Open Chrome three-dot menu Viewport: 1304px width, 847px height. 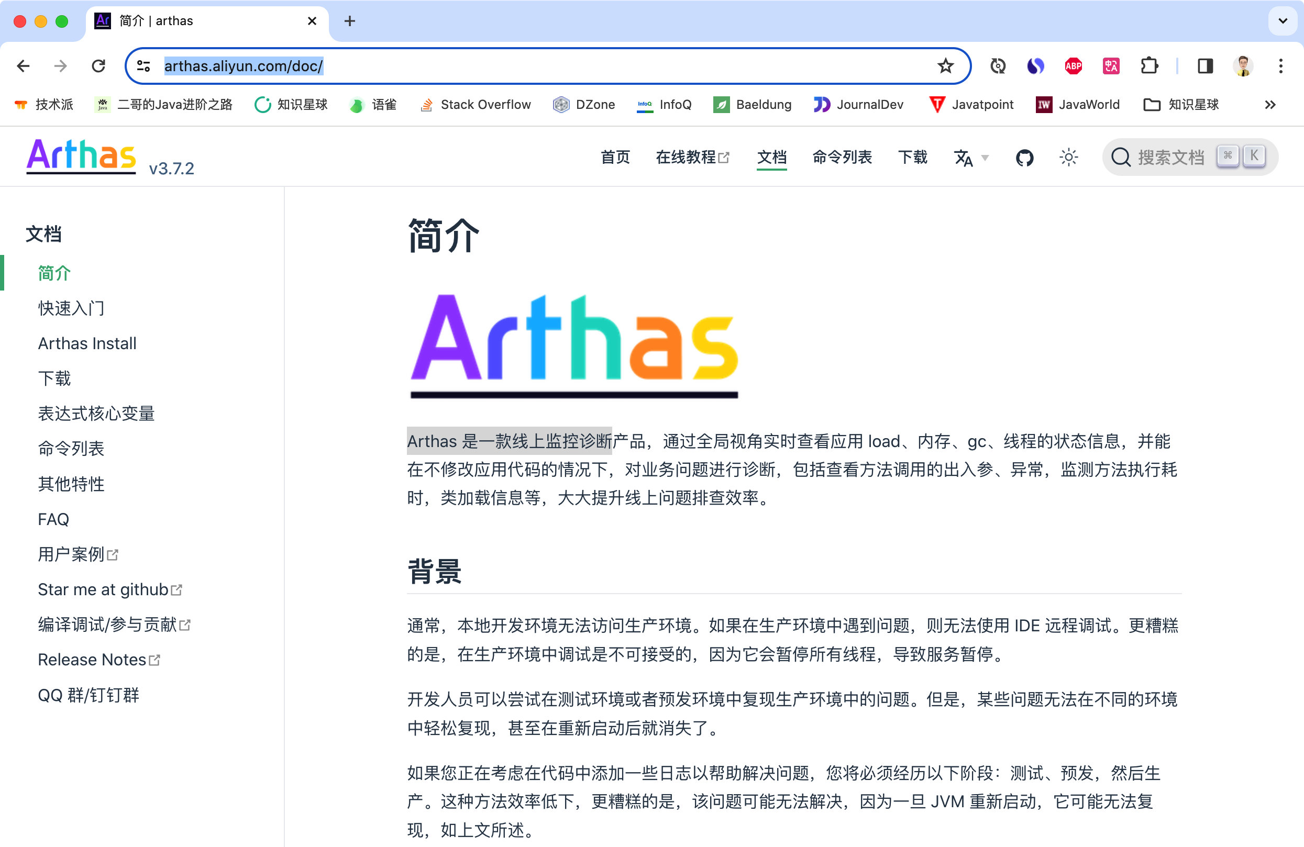coord(1280,66)
